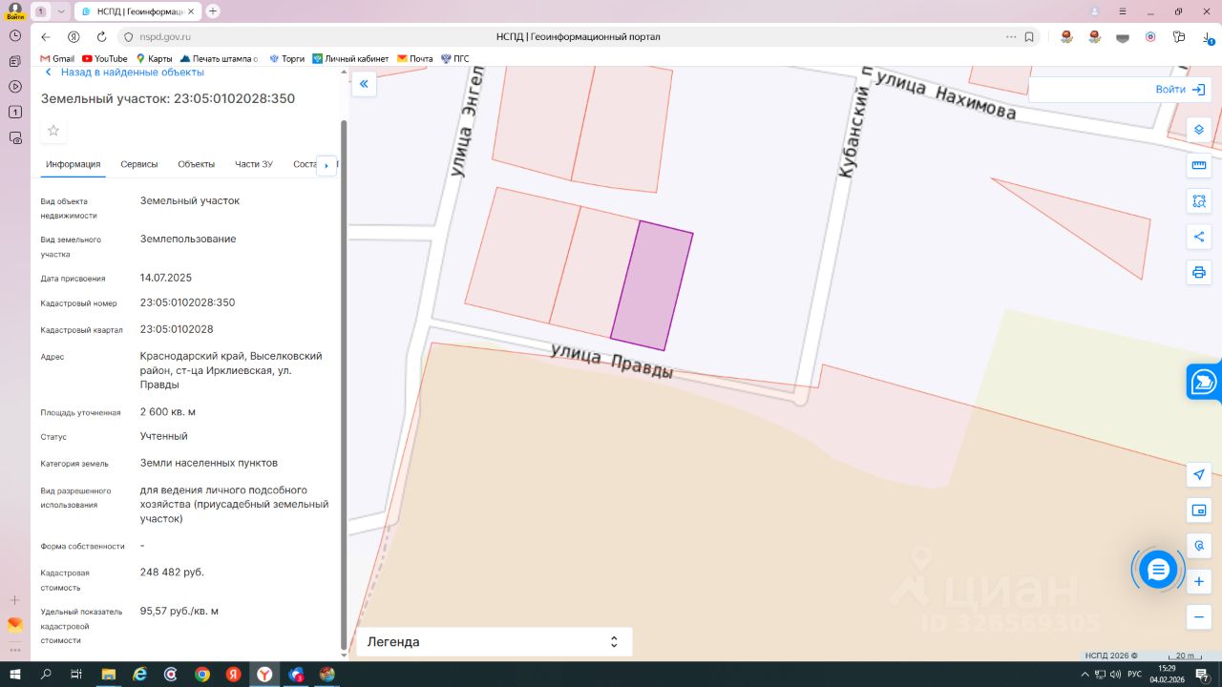Open the screenshot tool in browser sidebar
The width and height of the screenshot is (1222, 687).
(x=15, y=137)
